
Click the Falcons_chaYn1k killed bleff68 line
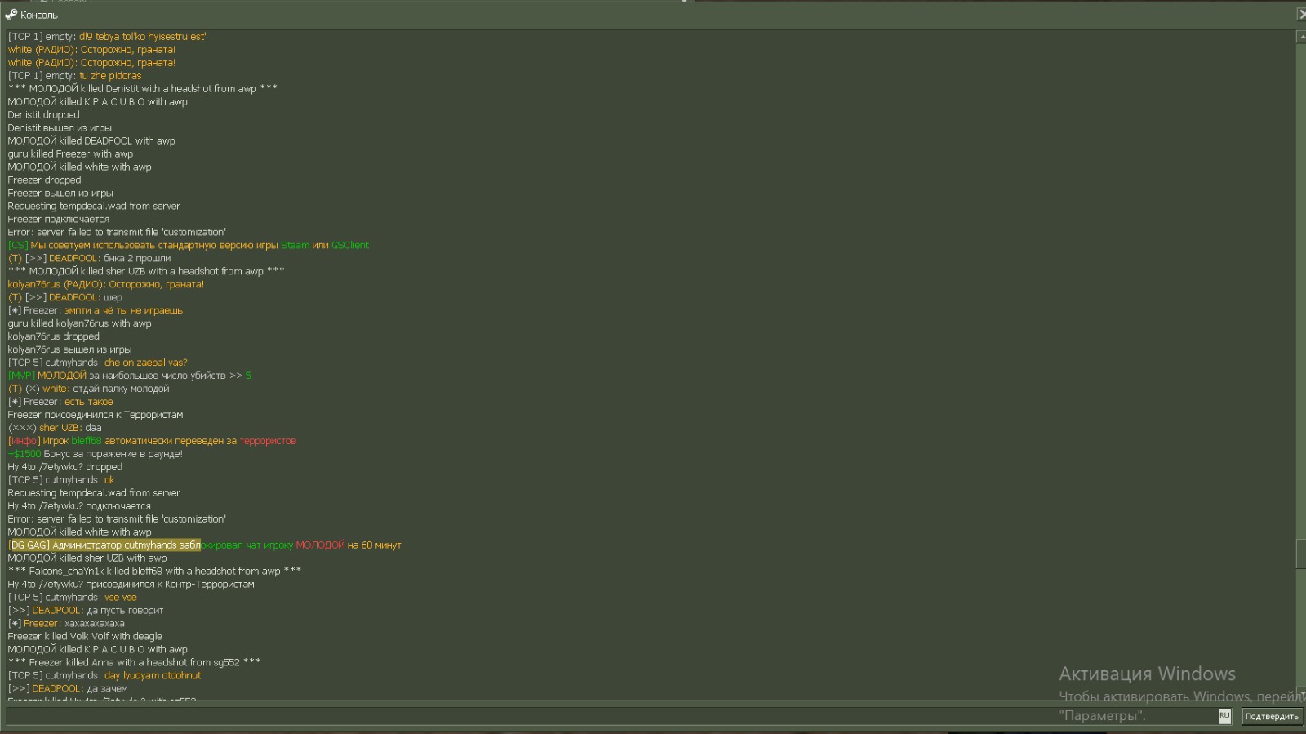[x=154, y=572]
